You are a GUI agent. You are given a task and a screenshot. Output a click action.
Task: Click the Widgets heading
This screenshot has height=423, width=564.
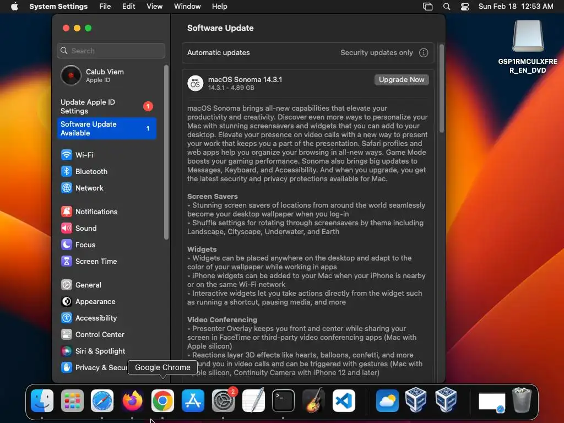point(202,250)
